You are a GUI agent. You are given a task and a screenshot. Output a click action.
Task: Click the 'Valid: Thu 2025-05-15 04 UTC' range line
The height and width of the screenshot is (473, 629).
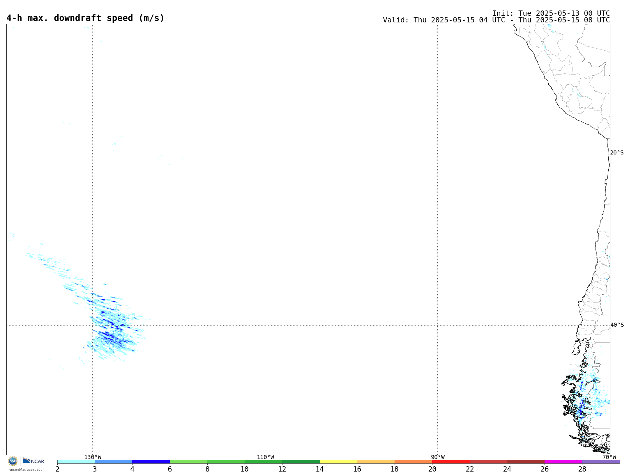496,20
